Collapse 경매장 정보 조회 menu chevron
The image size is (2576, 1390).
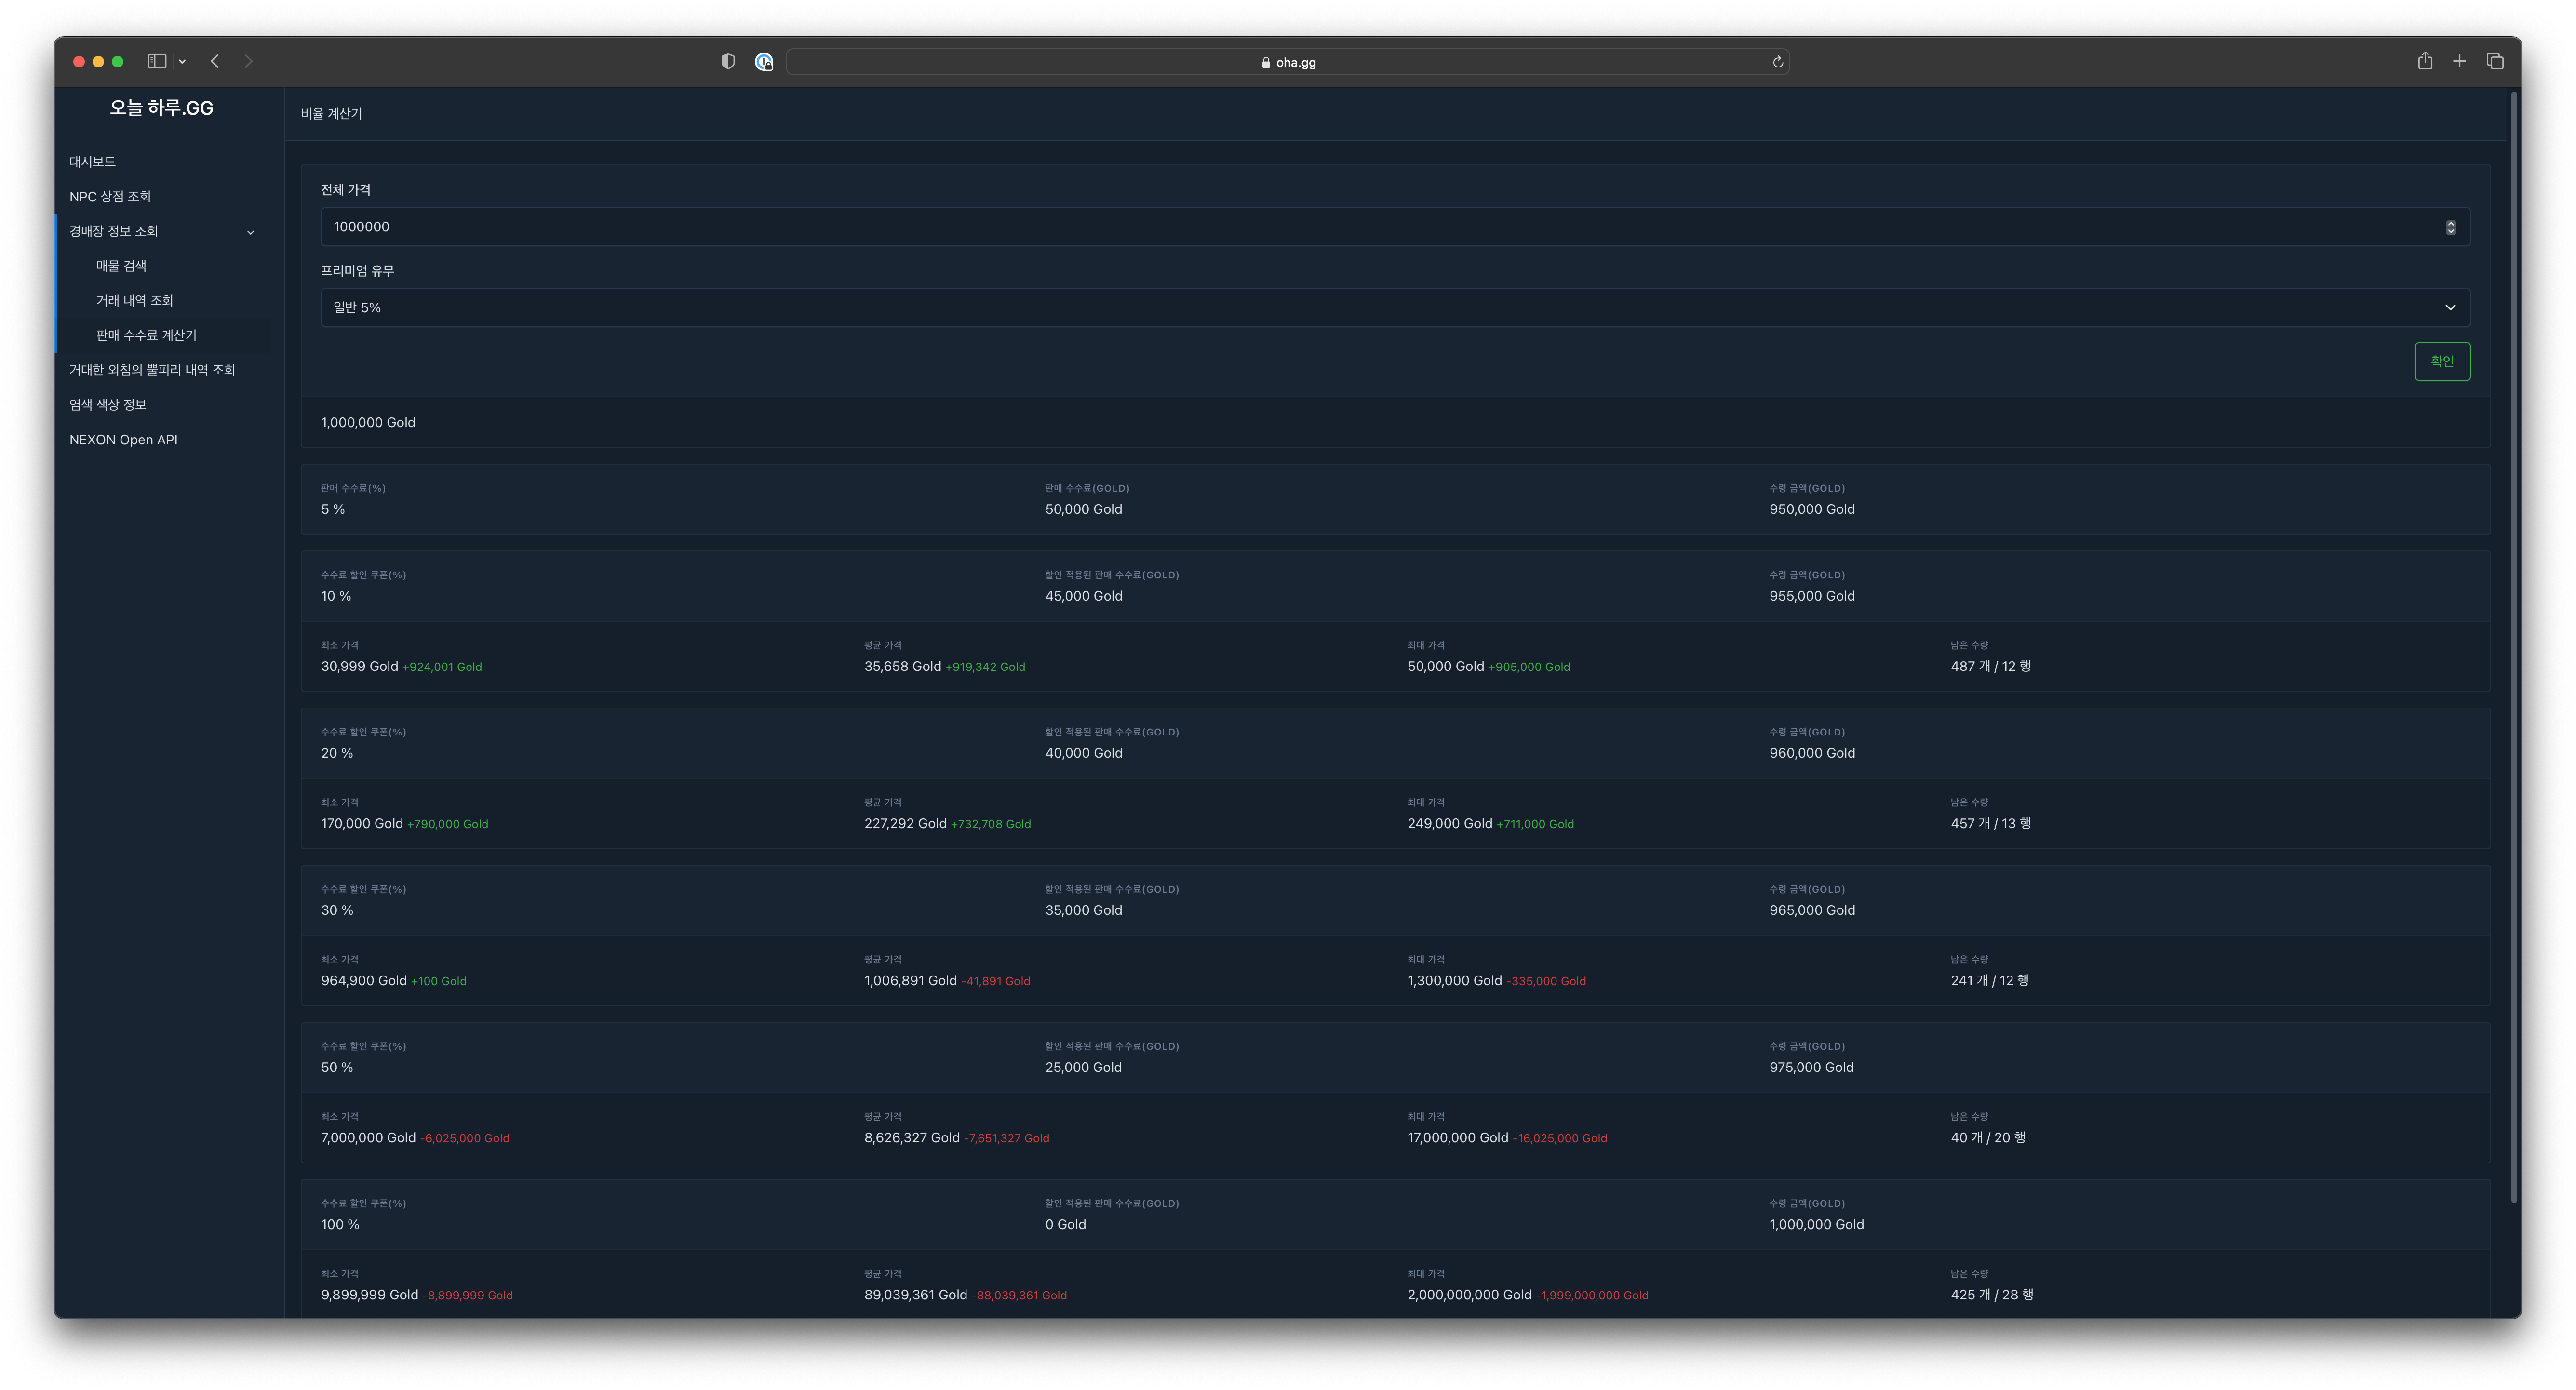(251, 232)
